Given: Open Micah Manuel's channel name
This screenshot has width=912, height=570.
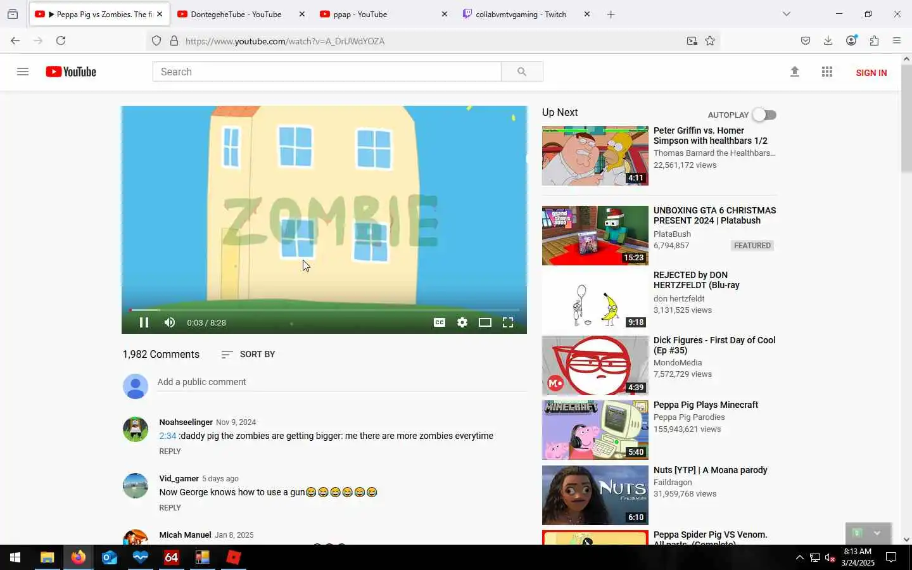Looking at the screenshot, I should point(185,535).
